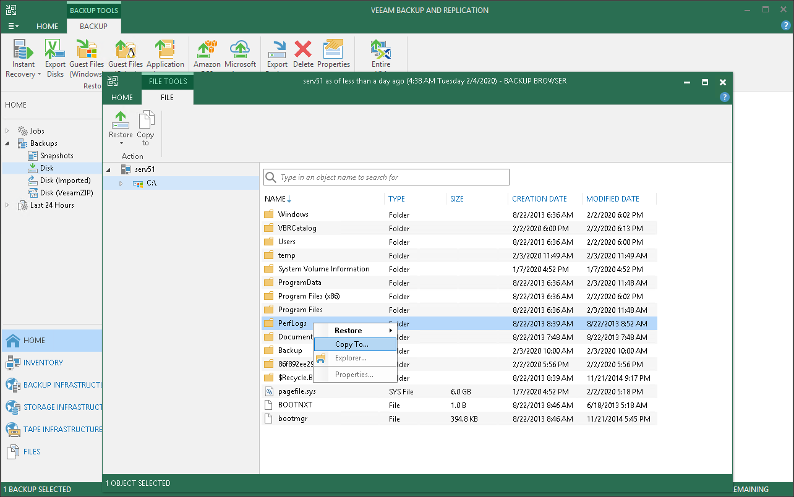Click Export Disks ribbon icon
Screen dimensions: 794x497
tap(55, 49)
